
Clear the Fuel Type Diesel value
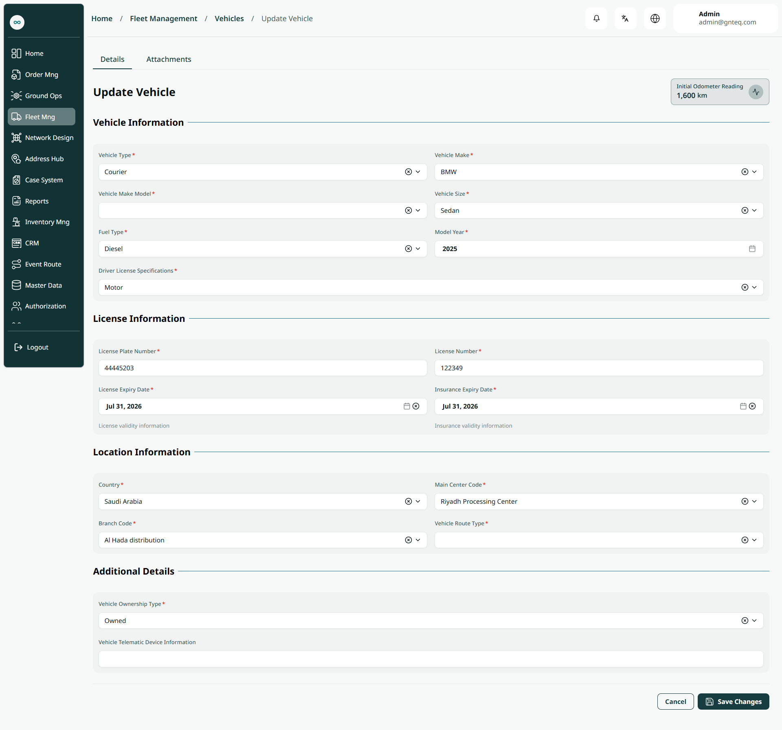click(409, 249)
